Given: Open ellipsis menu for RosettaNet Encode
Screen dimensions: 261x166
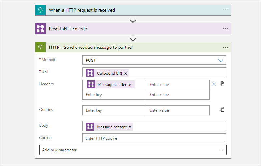Looking at the screenshot, I should tap(225, 29).
